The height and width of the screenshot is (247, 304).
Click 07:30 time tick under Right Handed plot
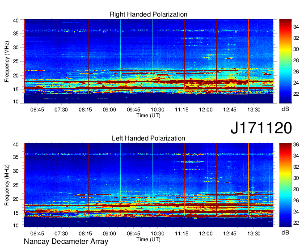[x=61, y=110]
